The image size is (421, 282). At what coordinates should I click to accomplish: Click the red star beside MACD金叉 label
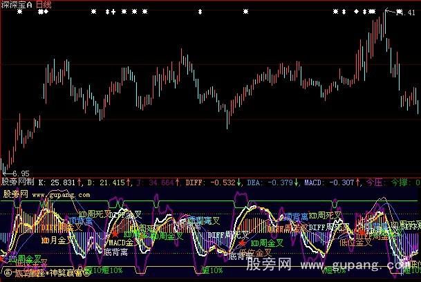pos(115,234)
